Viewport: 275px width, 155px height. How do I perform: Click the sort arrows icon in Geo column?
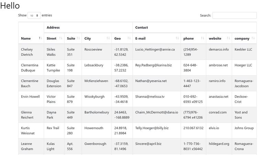(129, 38)
